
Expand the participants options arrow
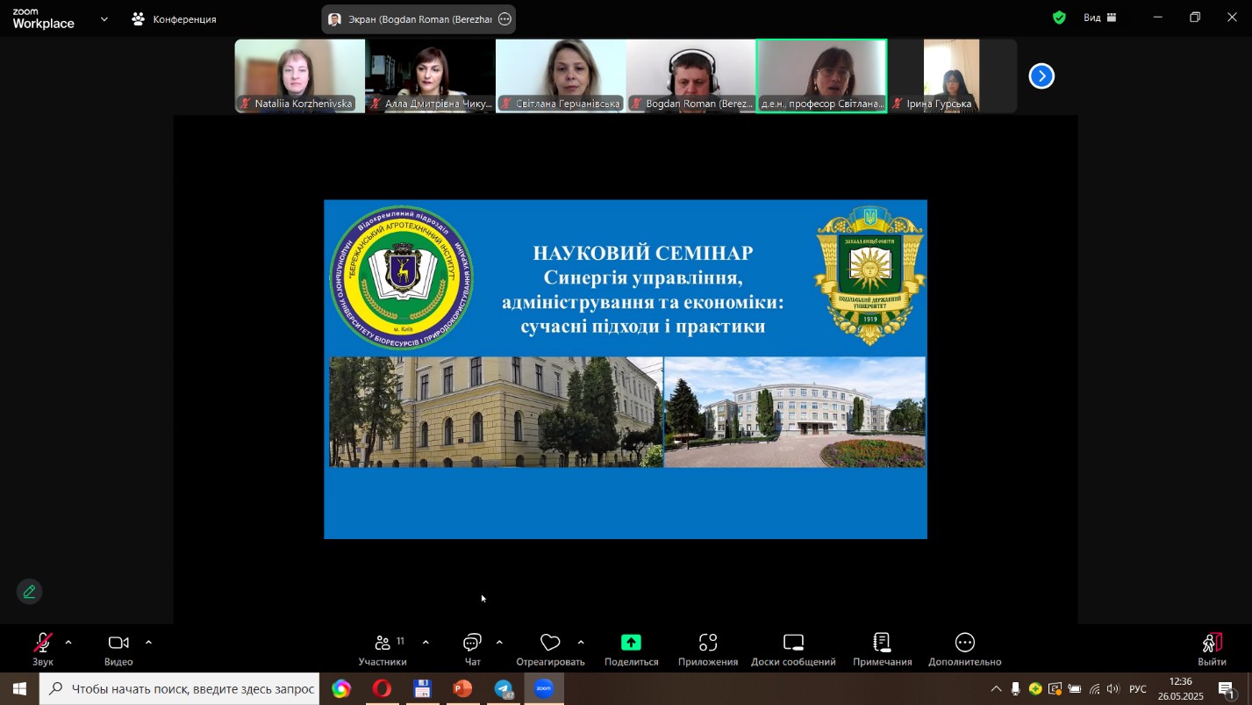point(426,643)
